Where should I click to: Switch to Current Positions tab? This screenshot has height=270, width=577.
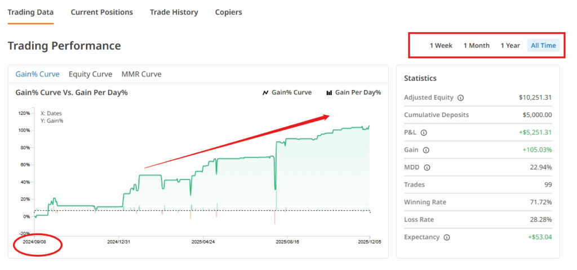(x=102, y=12)
